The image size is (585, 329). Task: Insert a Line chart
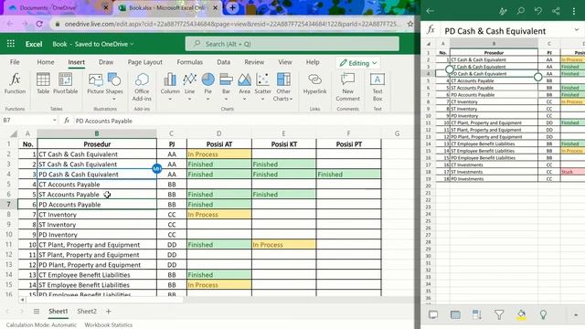pos(189,88)
